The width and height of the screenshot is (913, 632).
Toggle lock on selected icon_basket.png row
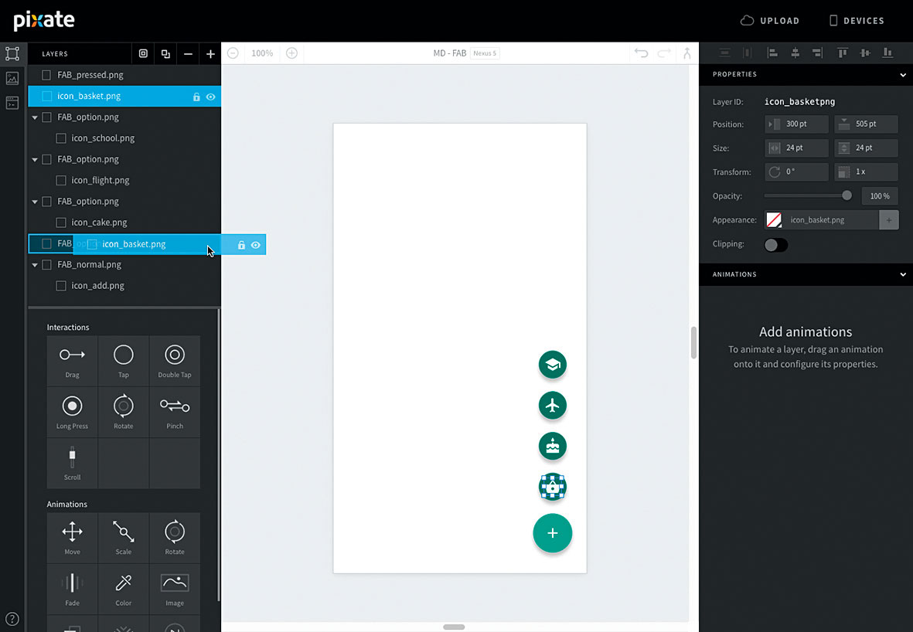click(197, 97)
